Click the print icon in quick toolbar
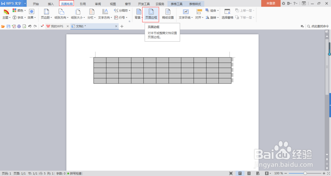 pos(19,26)
